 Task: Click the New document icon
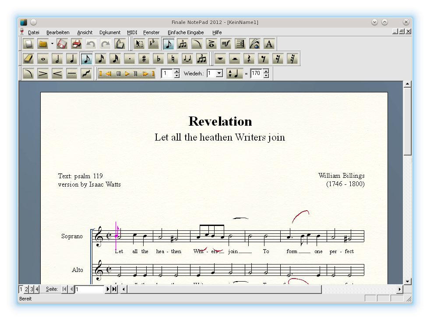click(28, 44)
